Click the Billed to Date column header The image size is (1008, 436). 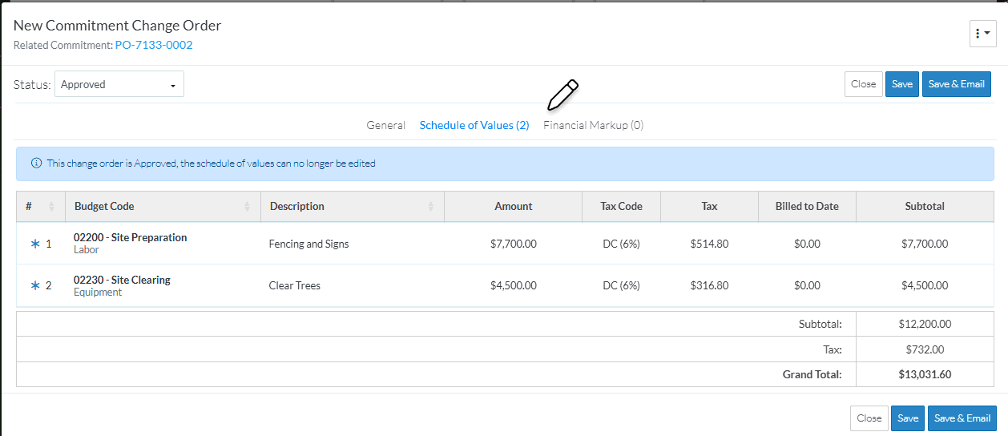(807, 206)
